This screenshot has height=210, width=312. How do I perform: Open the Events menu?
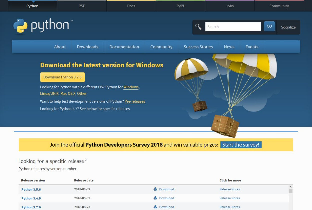point(252,47)
